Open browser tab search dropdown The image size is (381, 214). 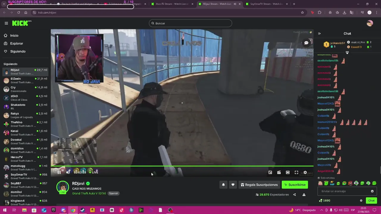[4, 4]
